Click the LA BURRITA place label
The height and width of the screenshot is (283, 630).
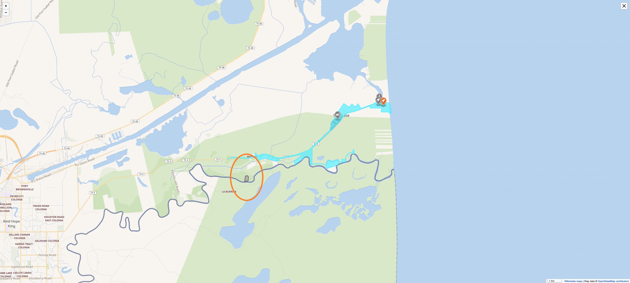(x=229, y=192)
